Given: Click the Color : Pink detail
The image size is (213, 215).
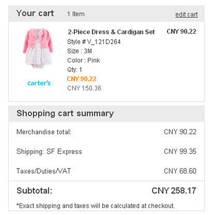Looking at the screenshot, I should [84, 60].
